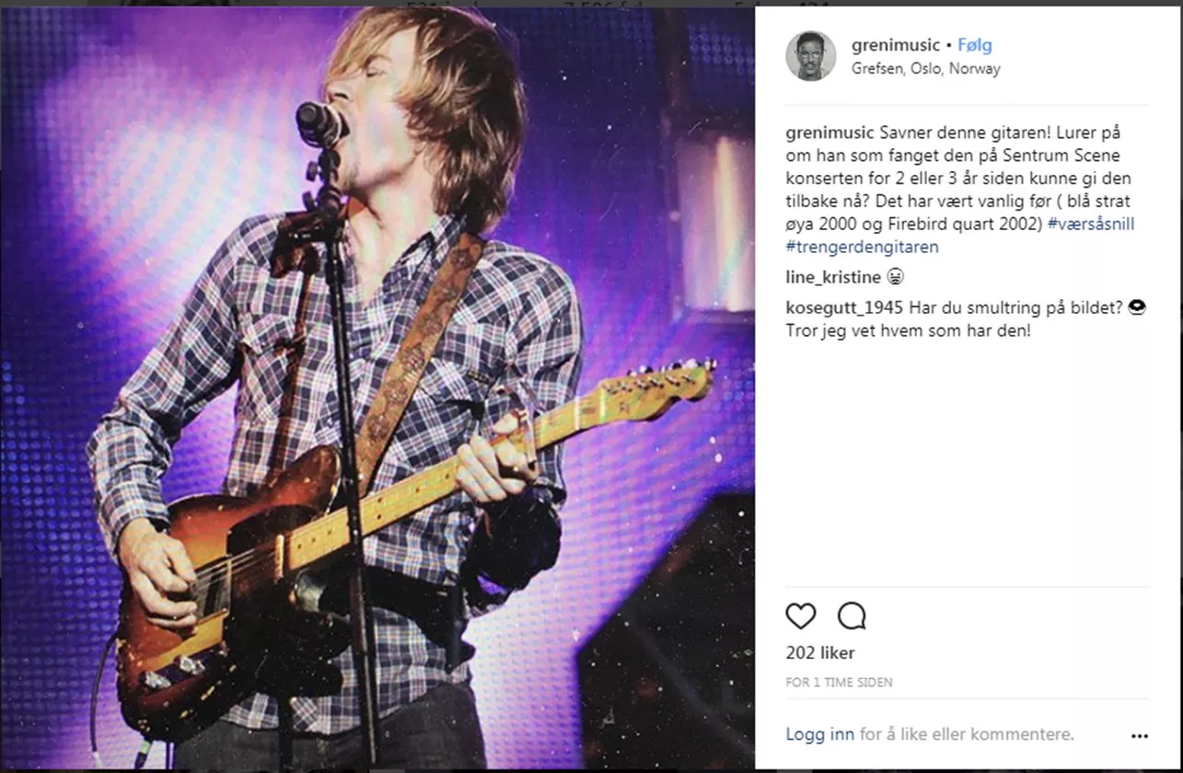Open the location link Grefsen, Oslo, Norway
Viewport: 1183px width, 773px height.
[x=925, y=68]
